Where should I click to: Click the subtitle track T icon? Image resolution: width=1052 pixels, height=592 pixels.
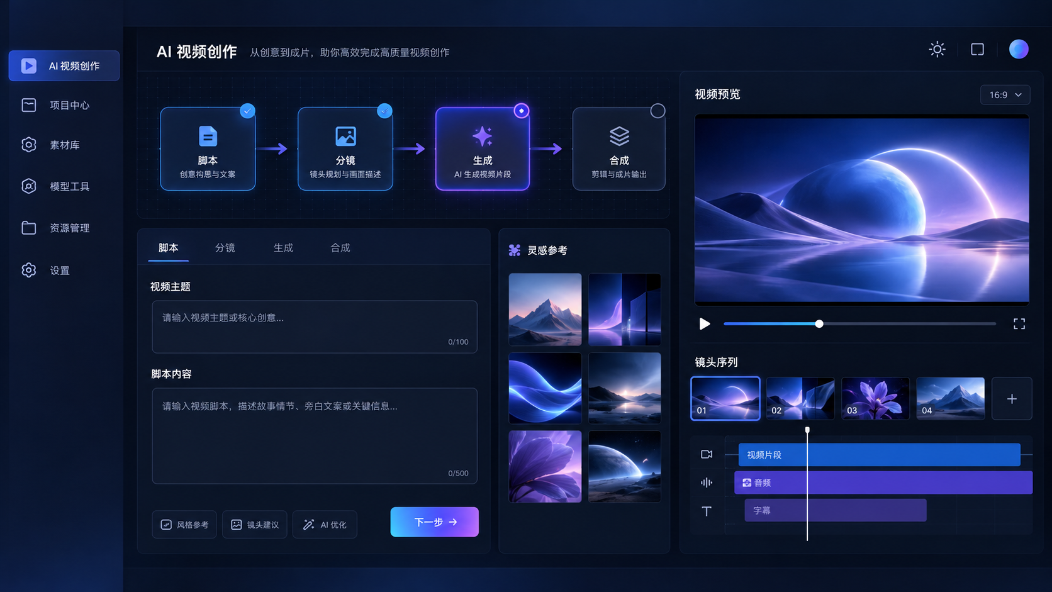(x=707, y=511)
